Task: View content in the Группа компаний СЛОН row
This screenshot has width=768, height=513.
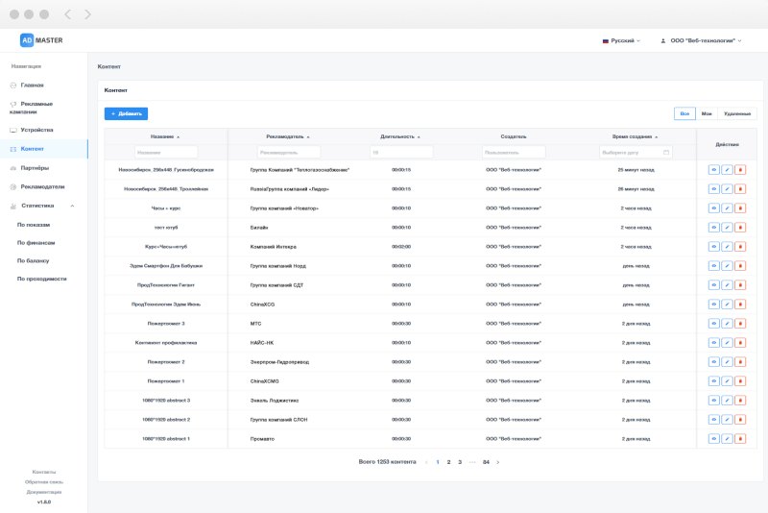Action: pyautogui.click(x=713, y=420)
